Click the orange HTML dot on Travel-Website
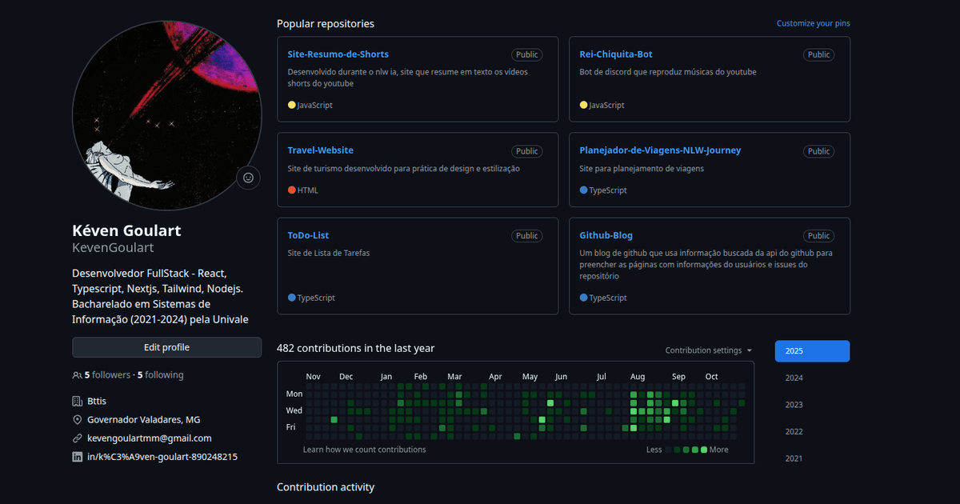Viewport: 960px width, 504px height. pyautogui.click(x=290, y=190)
